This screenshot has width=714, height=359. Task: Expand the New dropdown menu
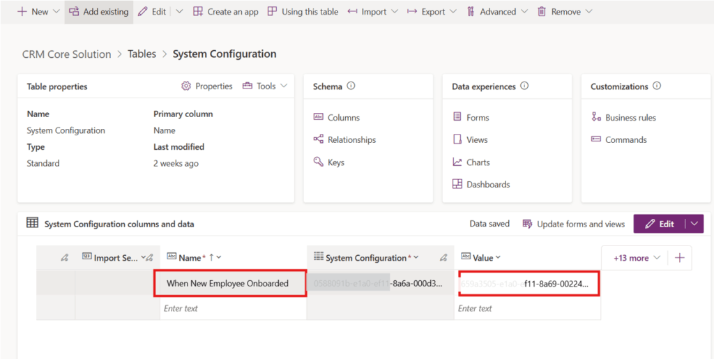click(x=56, y=12)
